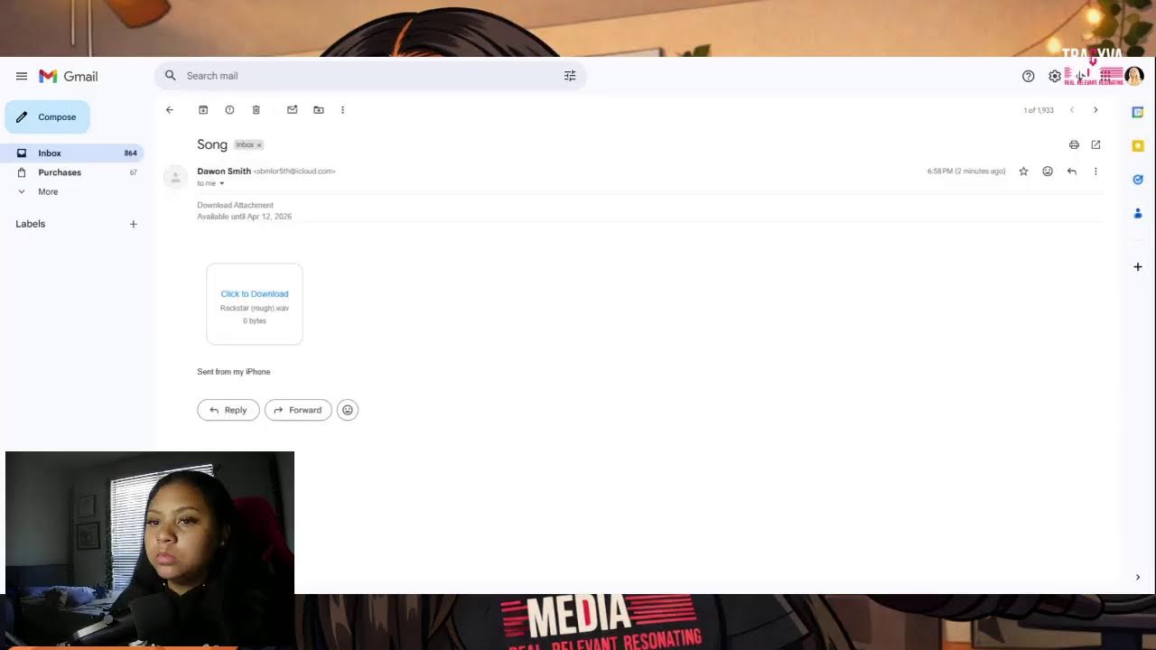1156x650 pixels.
Task: Click sender name Dawon Smith
Action: [224, 171]
